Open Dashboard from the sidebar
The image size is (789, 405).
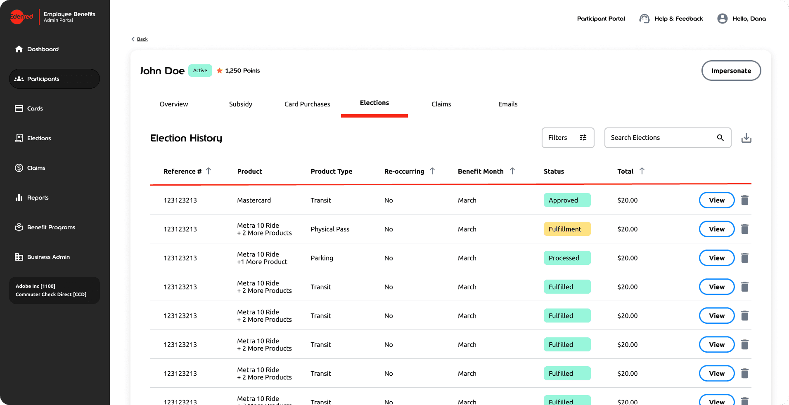click(37, 49)
